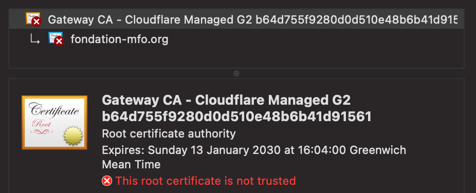This screenshot has height=193, width=476.
Task: Click the child-arrow indicator before fondation-mfo.org
Action: [x=34, y=40]
